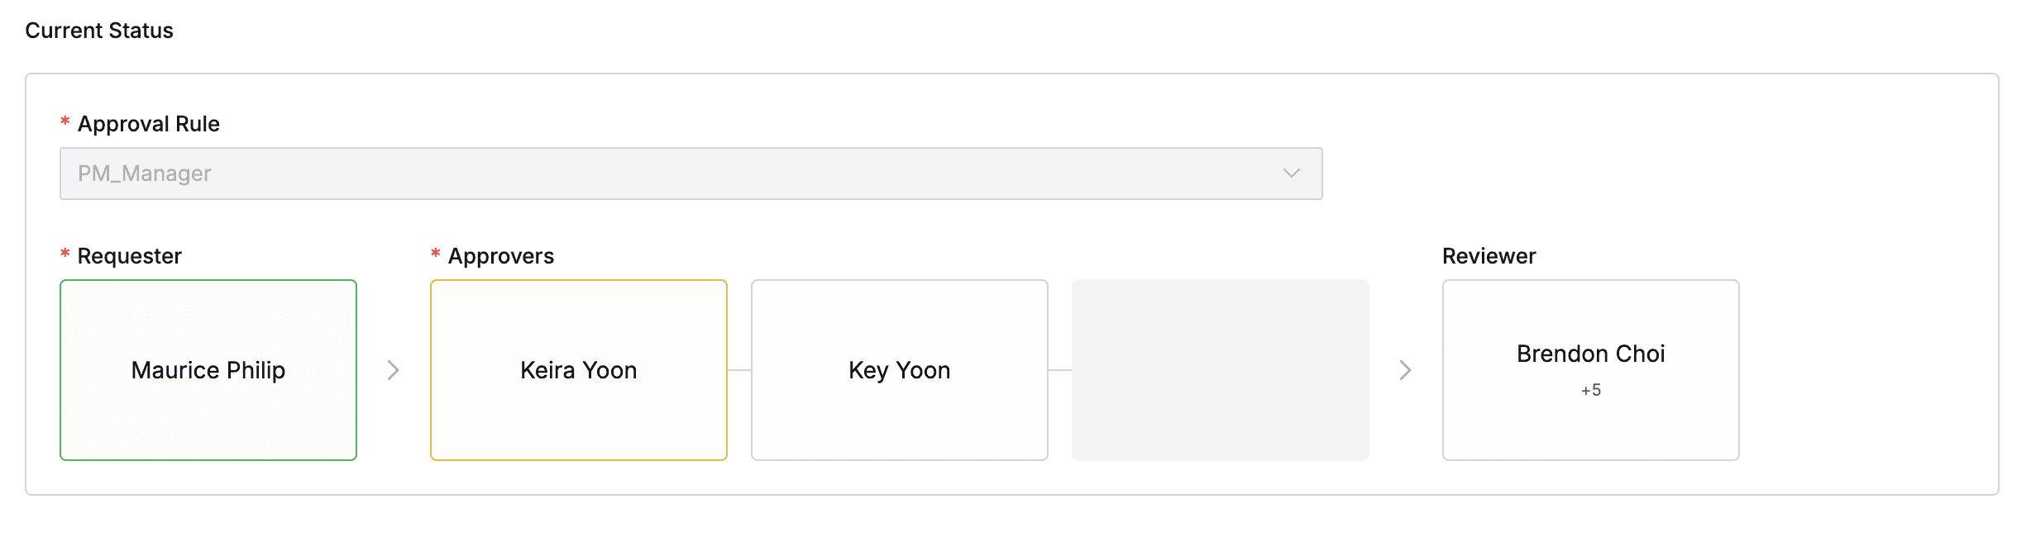The height and width of the screenshot is (537, 2031).
Task: Click the chevron arrow before Brendon Choi
Action: coord(1404,371)
